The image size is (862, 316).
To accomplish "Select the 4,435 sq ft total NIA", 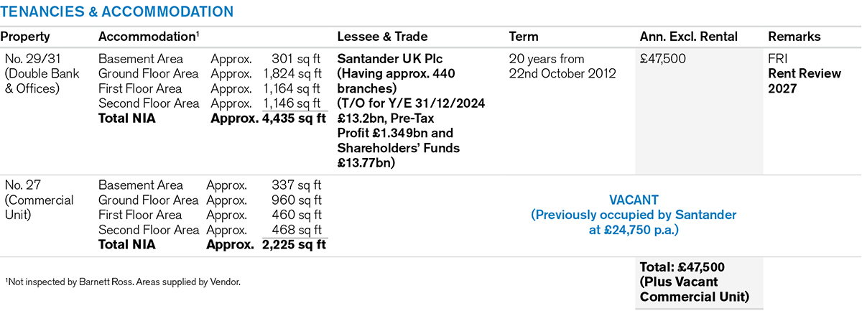I will click(295, 118).
